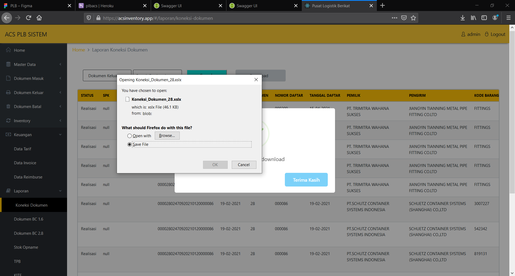Click Cancel in the file dialog
The width and height of the screenshot is (515, 276).
pyautogui.click(x=244, y=165)
